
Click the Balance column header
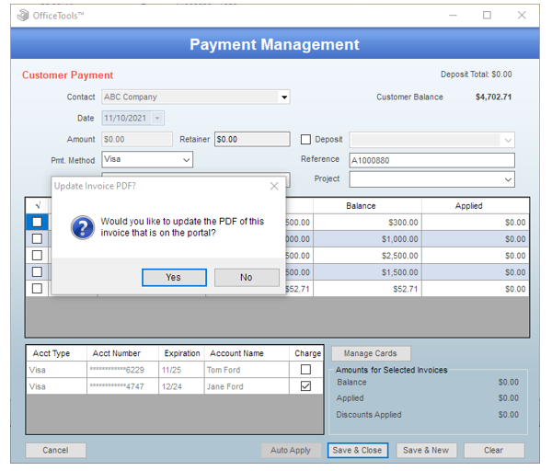367,206
